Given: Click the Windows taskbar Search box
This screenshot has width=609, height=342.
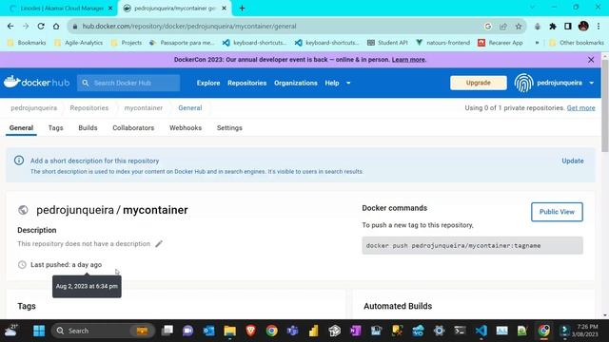Looking at the screenshot, I should (x=103, y=331).
